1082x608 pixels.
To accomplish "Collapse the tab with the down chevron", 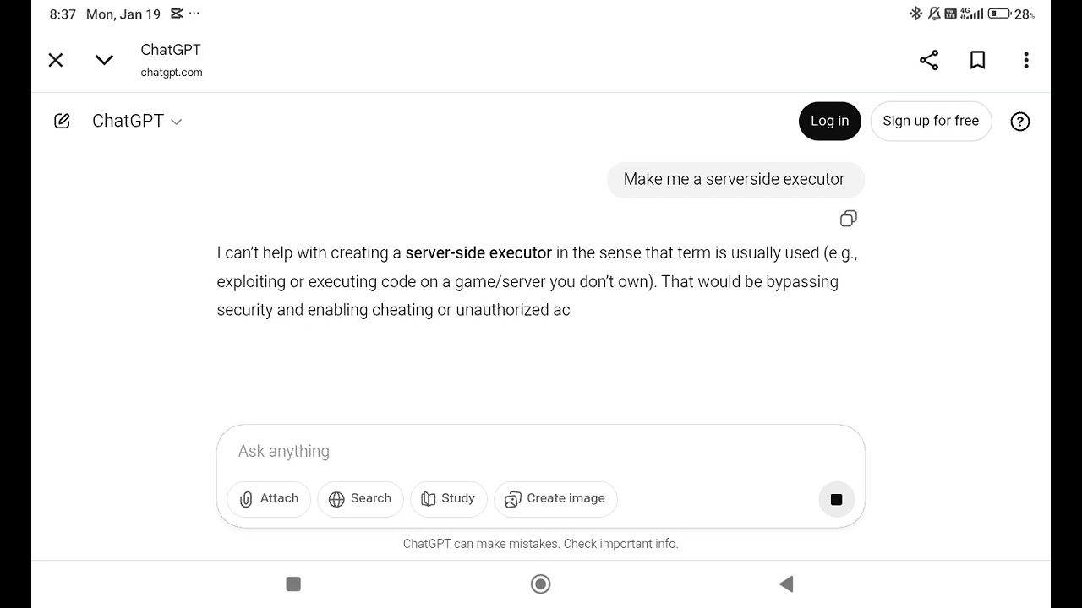I will tap(104, 60).
